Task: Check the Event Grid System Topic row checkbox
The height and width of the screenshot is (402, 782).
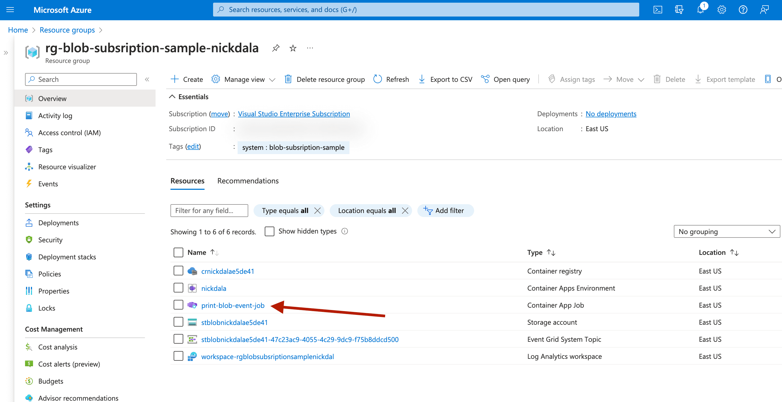Action: [178, 339]
